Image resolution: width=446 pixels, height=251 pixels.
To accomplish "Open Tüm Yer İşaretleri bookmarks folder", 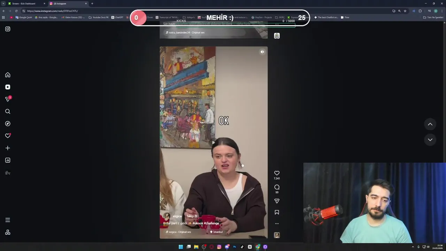I will 433,17.
